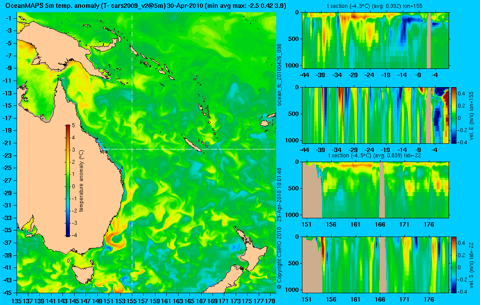Click '-44' under the lon=155 temperature section

click(304, 75)
